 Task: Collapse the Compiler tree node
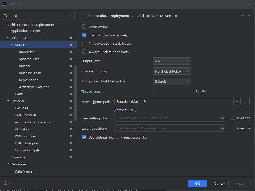click(x=8, y=101)
